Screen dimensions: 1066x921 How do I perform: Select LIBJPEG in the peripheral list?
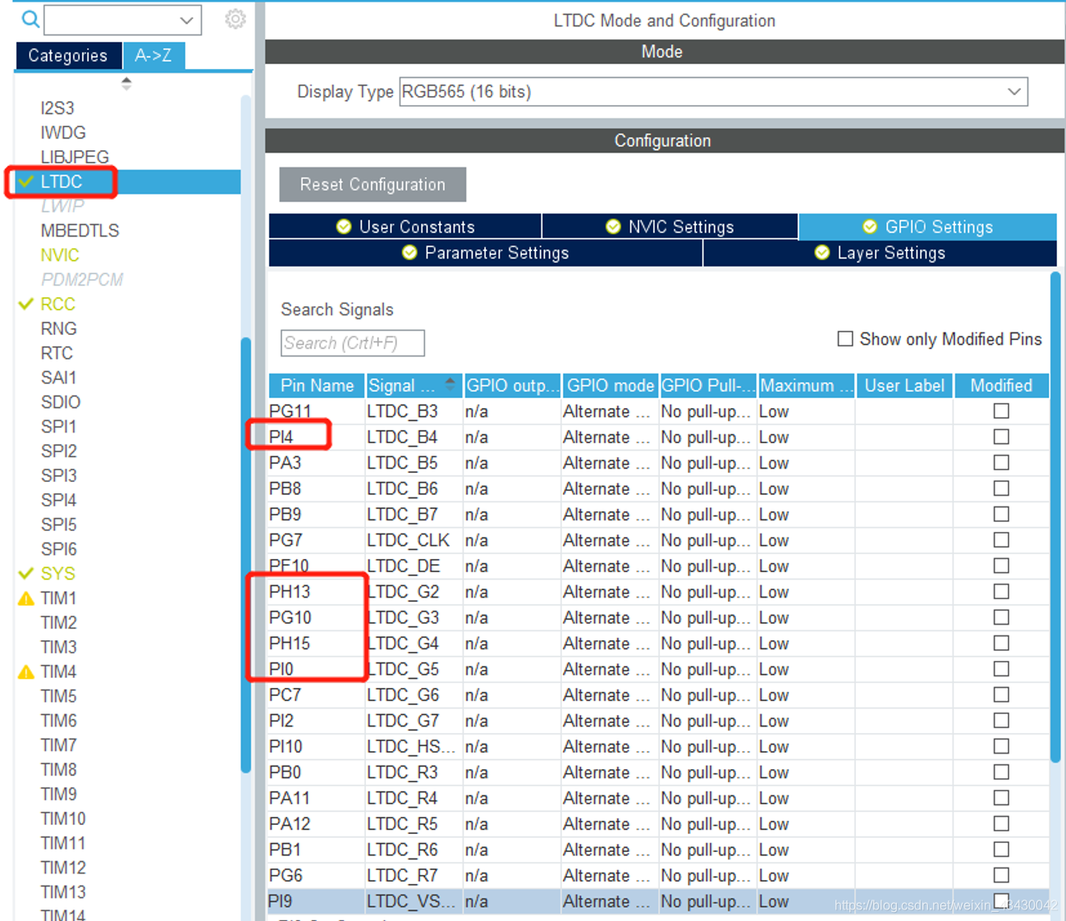pos(75,157)
